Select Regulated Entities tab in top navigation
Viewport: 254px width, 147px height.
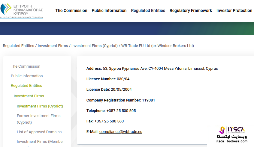pyautogui.click(x=148, y=10)
